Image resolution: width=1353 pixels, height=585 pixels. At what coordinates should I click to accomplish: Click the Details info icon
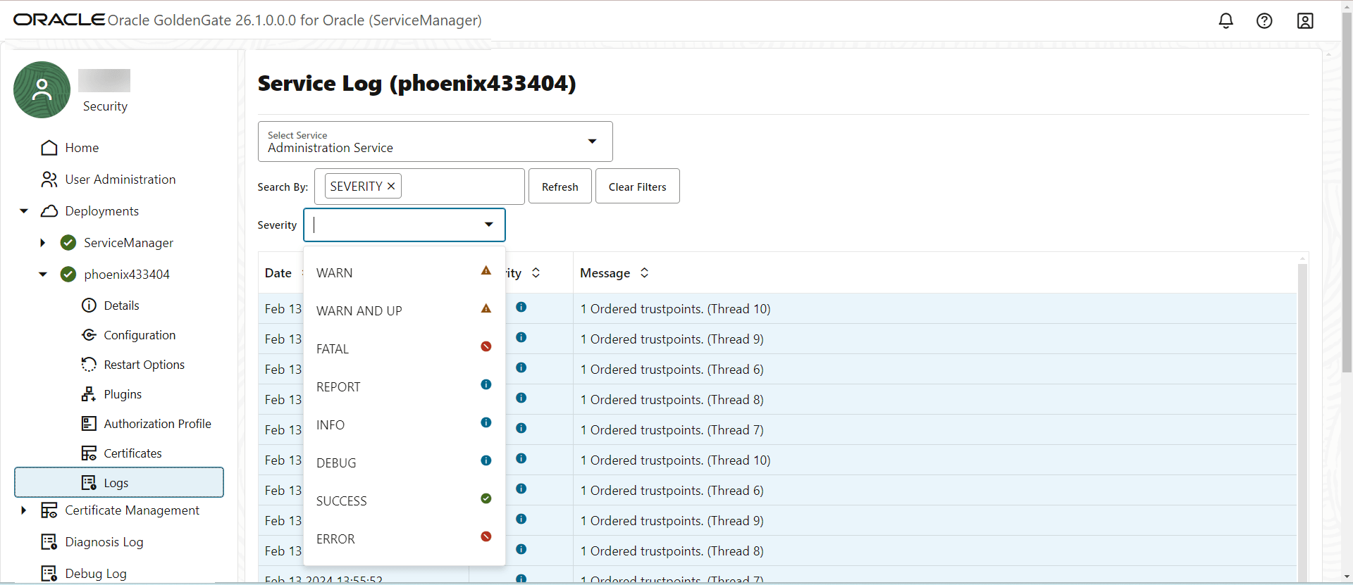(x=89, y=306)
